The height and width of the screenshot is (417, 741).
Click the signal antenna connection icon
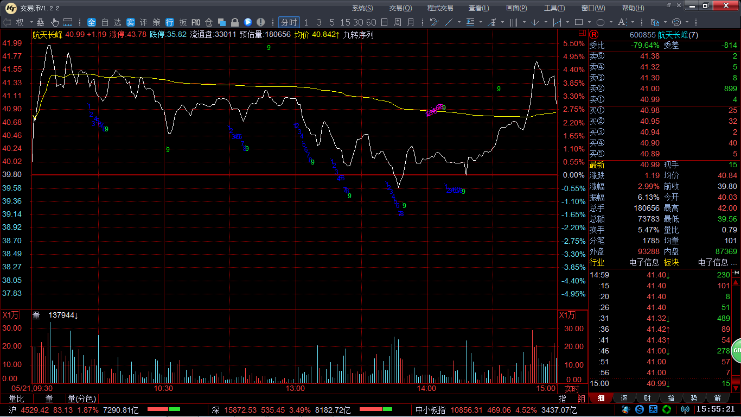pos(685,409)
